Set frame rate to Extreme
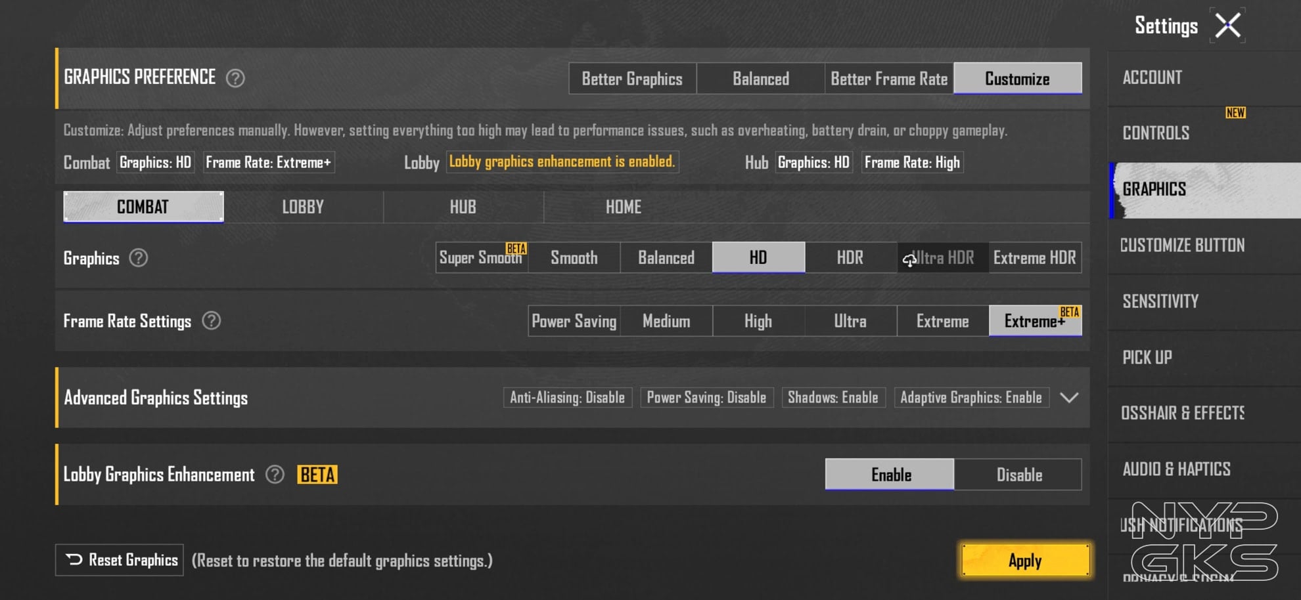This screenshot has height=600, width=1301. [943, 321]
